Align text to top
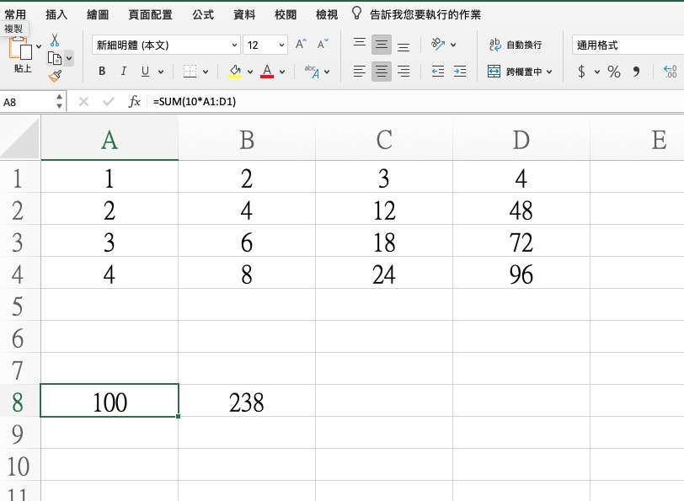The image size is (684, 501). (x=360, y=44)
